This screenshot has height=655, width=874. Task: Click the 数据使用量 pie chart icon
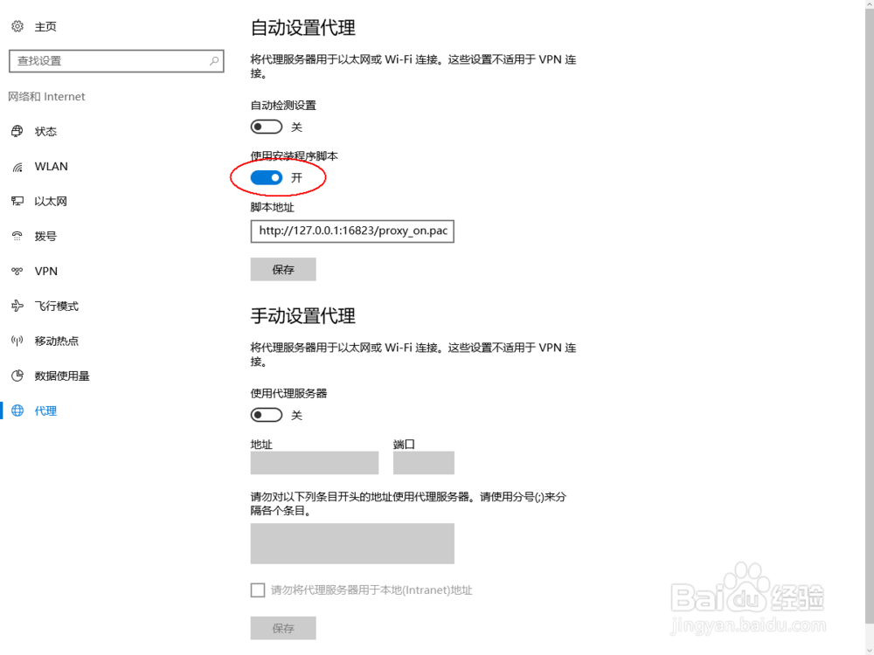click(x=17, y=376)
